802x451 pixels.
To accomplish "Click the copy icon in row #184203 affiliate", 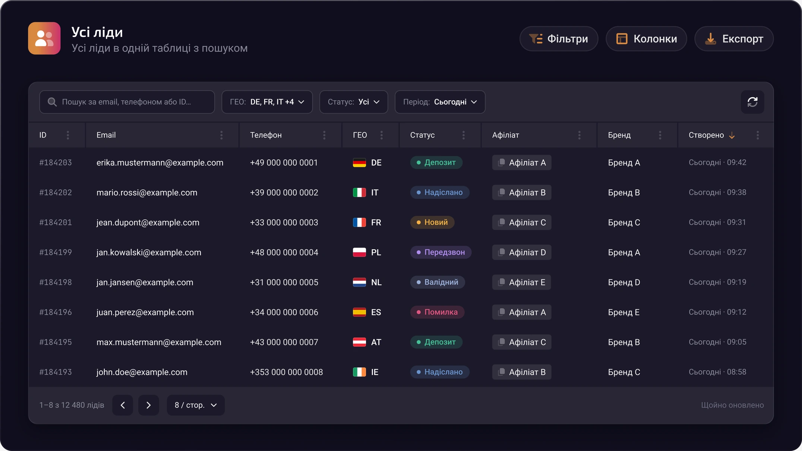I will point(502,162).
